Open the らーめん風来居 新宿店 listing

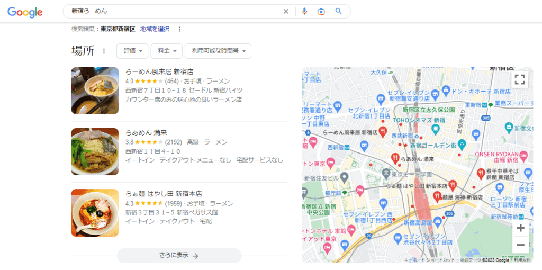coord(159,71)
